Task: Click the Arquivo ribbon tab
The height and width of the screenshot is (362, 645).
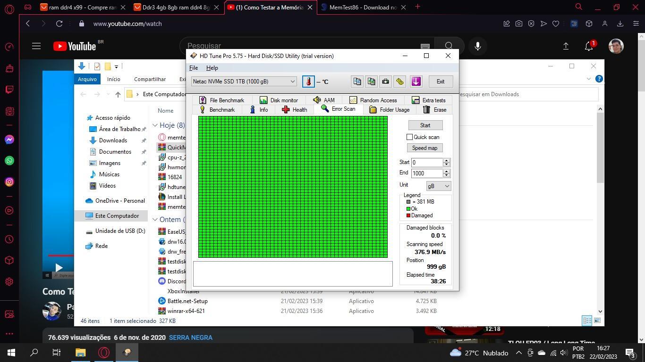Action: 87,79
